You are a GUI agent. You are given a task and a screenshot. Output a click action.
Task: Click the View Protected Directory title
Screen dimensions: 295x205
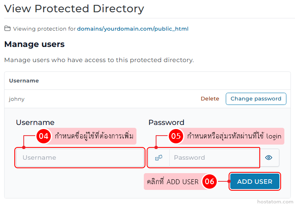point(74,9)
